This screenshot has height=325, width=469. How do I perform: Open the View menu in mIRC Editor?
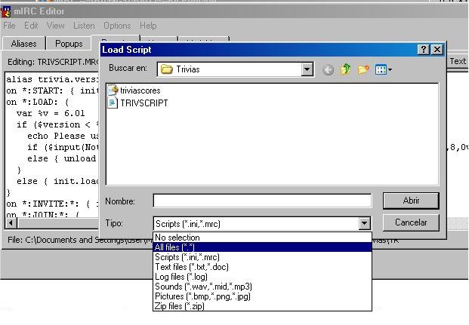pyautogui.click(x=55, y=26)
